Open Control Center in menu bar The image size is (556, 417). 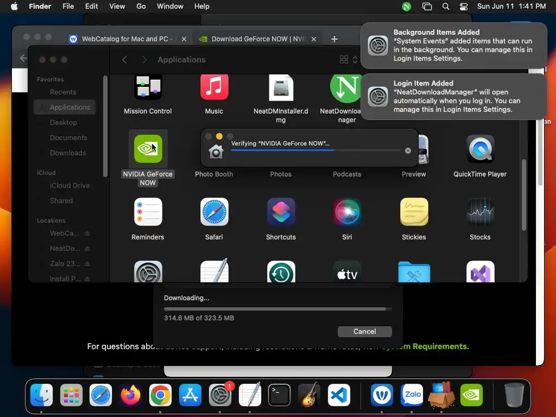click(464, 7)
